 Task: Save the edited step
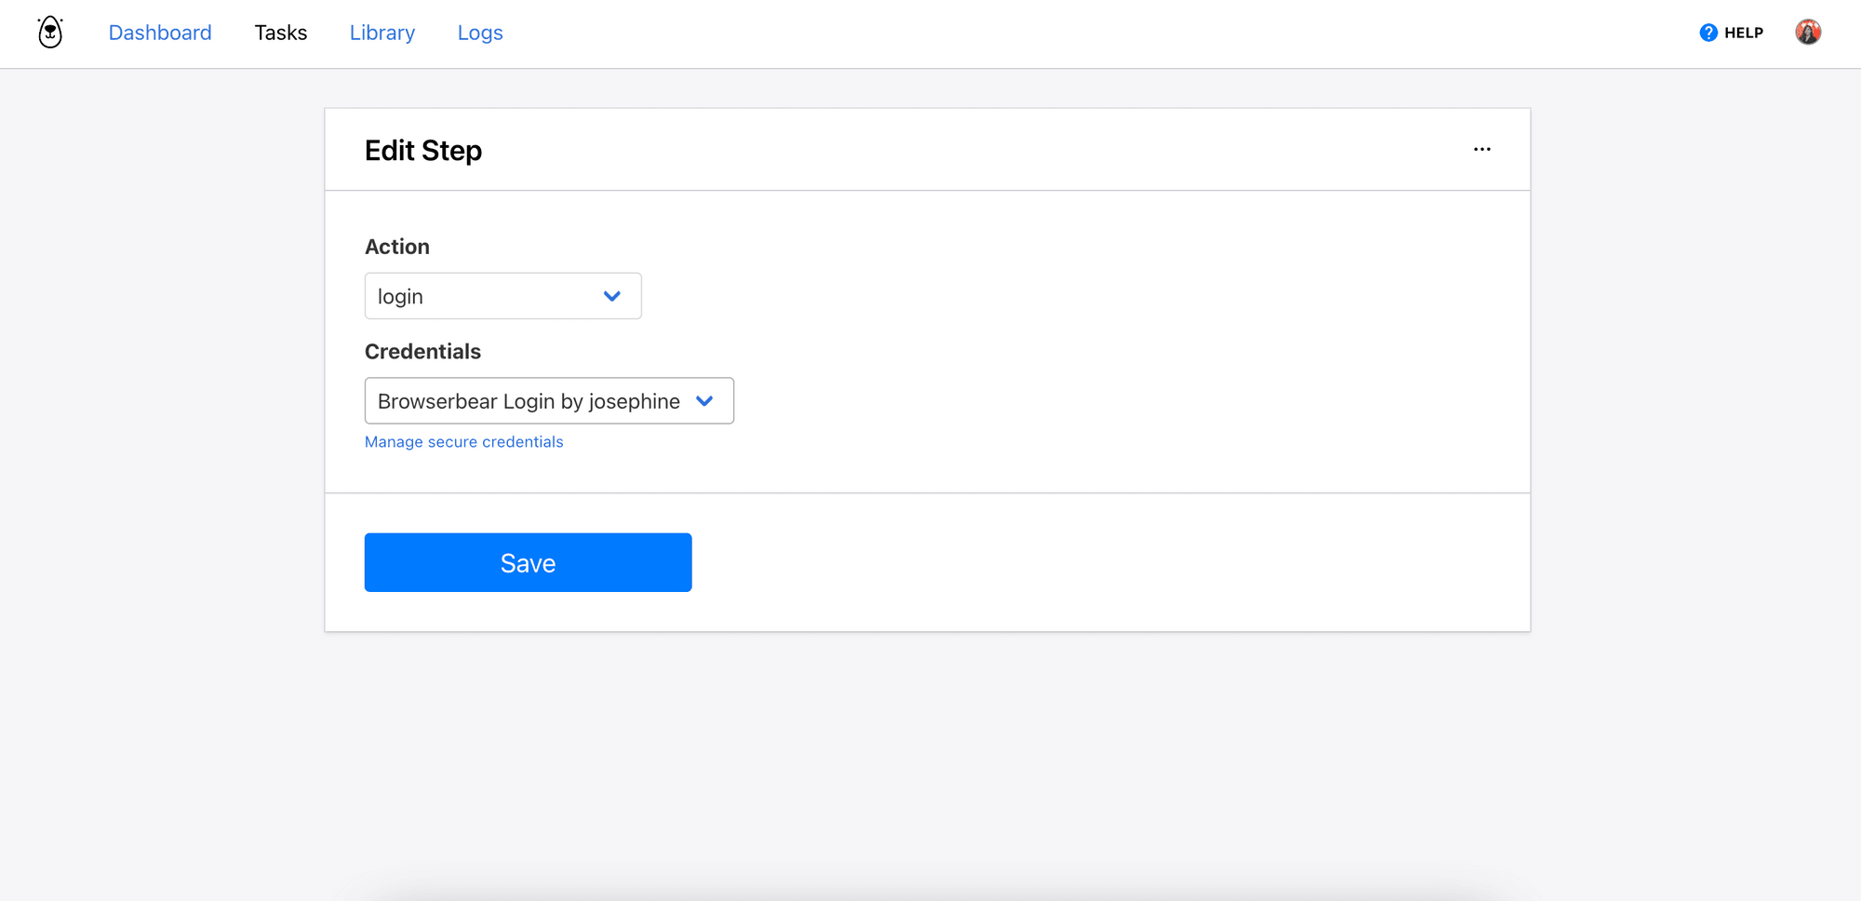pos(528,562)
